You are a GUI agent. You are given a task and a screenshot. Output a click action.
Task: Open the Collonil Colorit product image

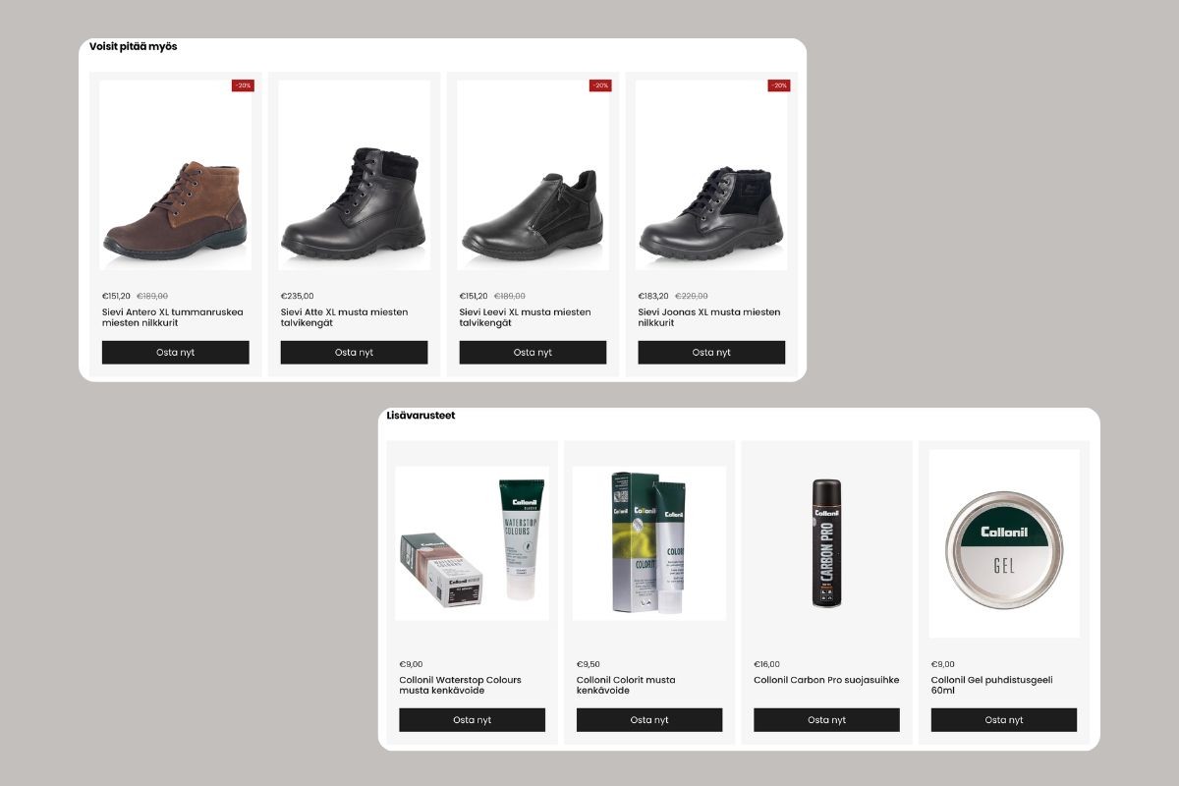pyautogui.click(x=649, y=543)
